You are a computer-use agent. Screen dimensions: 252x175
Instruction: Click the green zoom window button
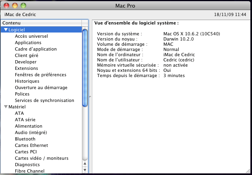pos(23,6)
